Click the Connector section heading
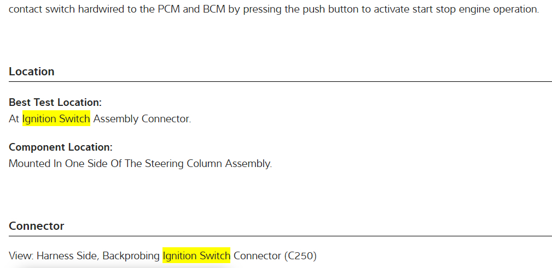Viewport: 552px width, 268px height. pyautogui.click(x=37, y=226)
